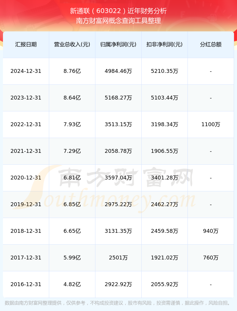
Task: Select the revenue value 8.76亿
Action: (72, 71)
